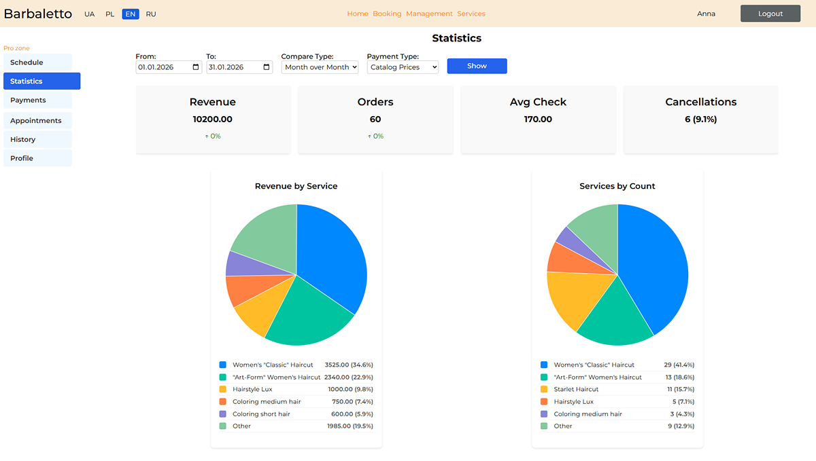Viewport: 816px width, 461px height.
Task: Switch language to UA
Action: tap(90, 14)
